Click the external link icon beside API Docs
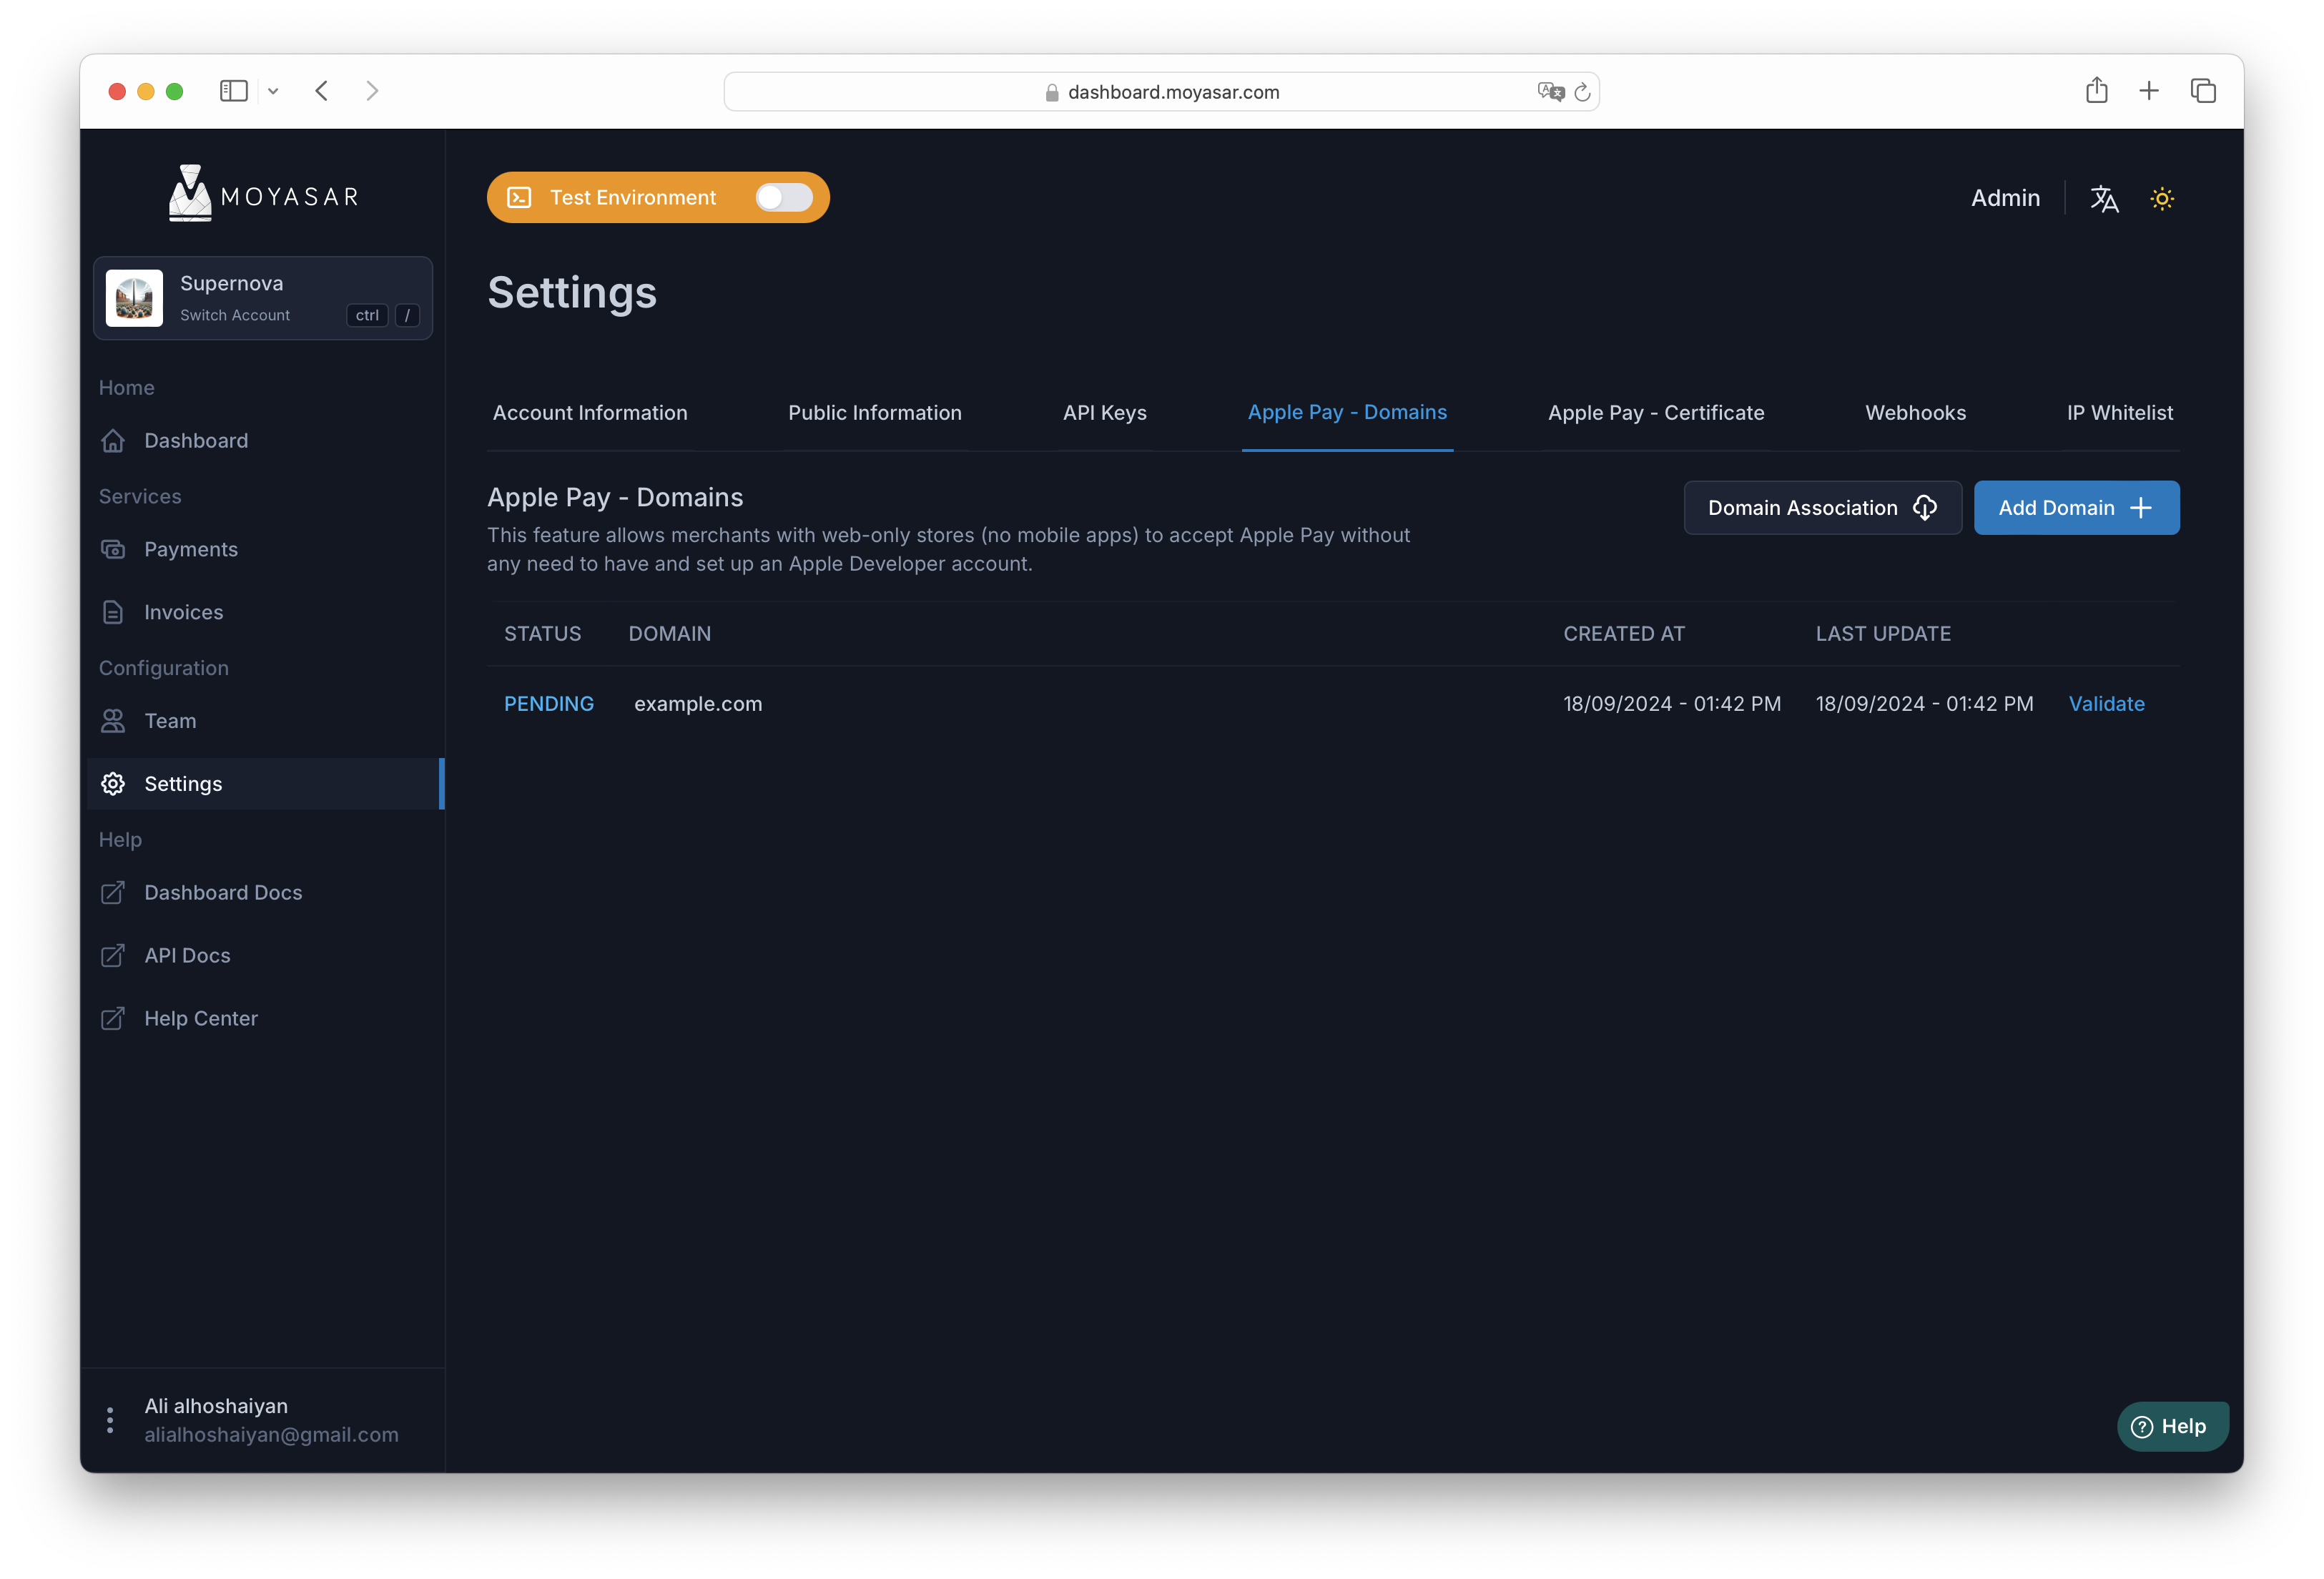The width and height of the screenshot is (2324, 1579). pos(113,955)
